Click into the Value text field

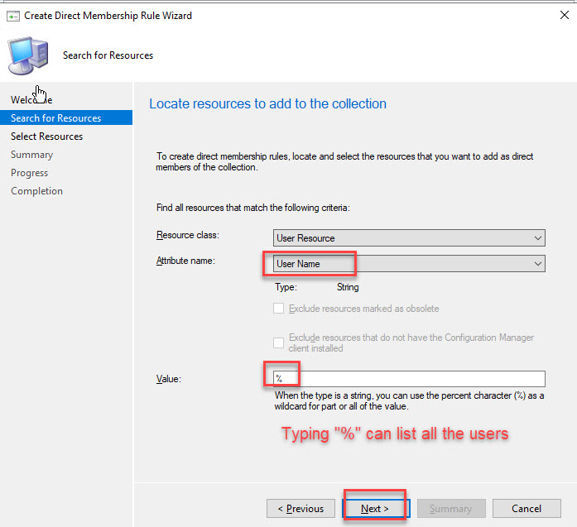pyautogui.click(x=409, y=379)
